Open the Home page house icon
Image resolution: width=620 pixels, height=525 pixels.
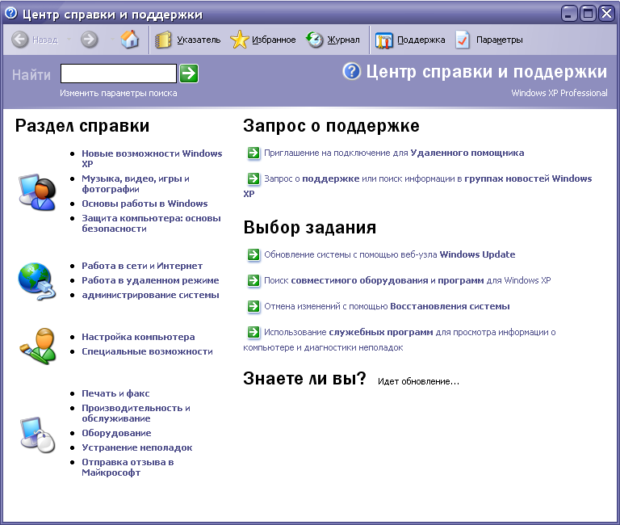130,39
